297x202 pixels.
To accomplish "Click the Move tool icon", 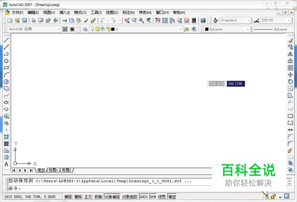I will point(291,75).
